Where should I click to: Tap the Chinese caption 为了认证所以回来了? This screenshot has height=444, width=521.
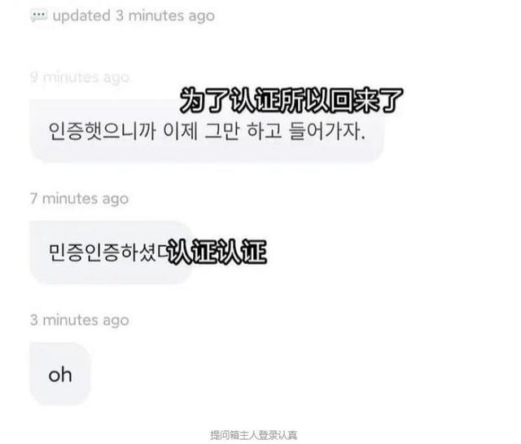tap(291, 100)
